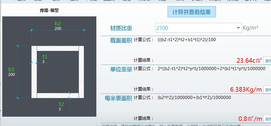Edit the b1 value 200 in diagram
Screen dimensions: 271x126
pyautogui.click(x=11, y=75)
